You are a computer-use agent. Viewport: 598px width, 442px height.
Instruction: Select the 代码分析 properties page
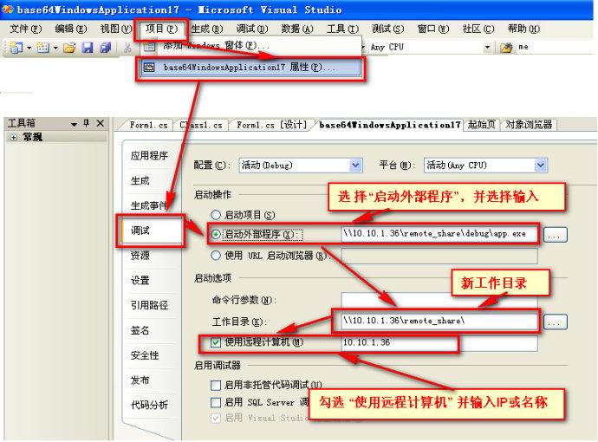149,405
